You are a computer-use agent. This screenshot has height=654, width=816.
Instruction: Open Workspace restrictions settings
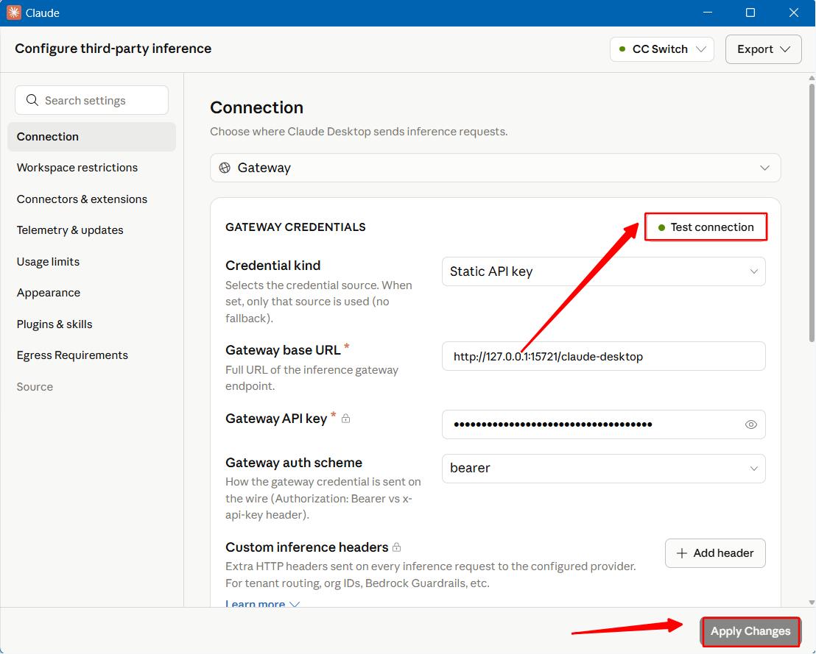77,168
